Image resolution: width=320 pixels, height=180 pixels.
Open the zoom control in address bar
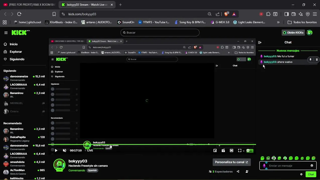[x=209, y=14]
